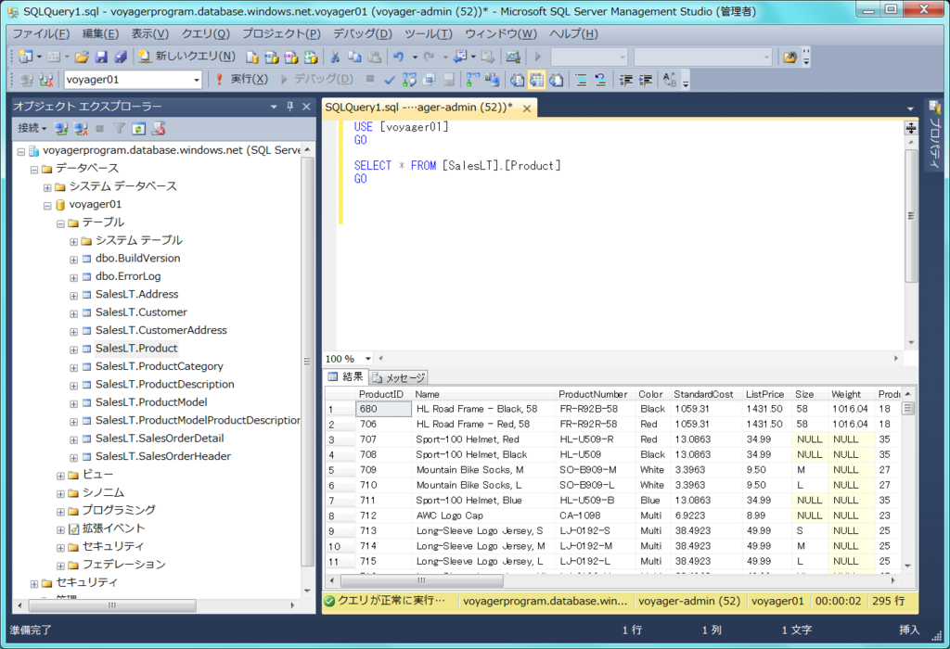Click the Results to Text icon

coord(517,80)
